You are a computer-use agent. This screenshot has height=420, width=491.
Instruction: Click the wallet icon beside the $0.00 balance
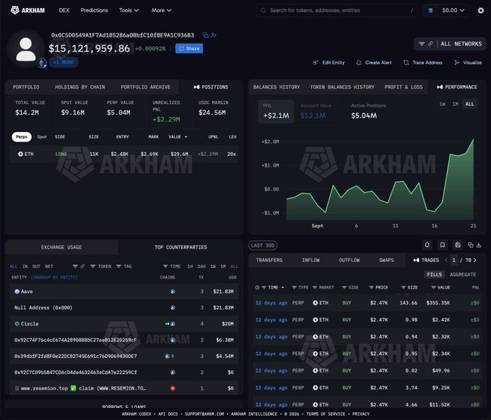point(430,10)
